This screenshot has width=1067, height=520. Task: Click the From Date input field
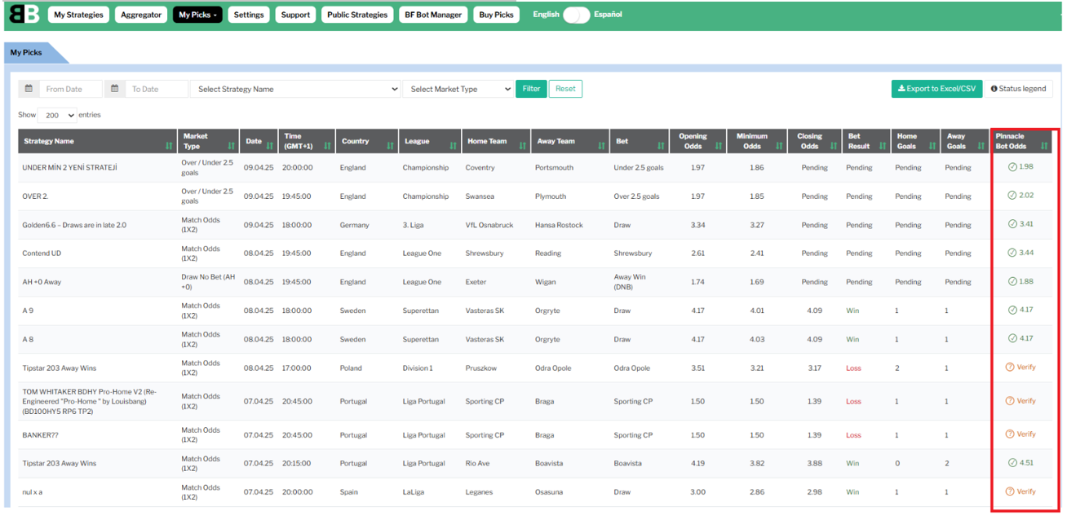click(x=71, y=89)
